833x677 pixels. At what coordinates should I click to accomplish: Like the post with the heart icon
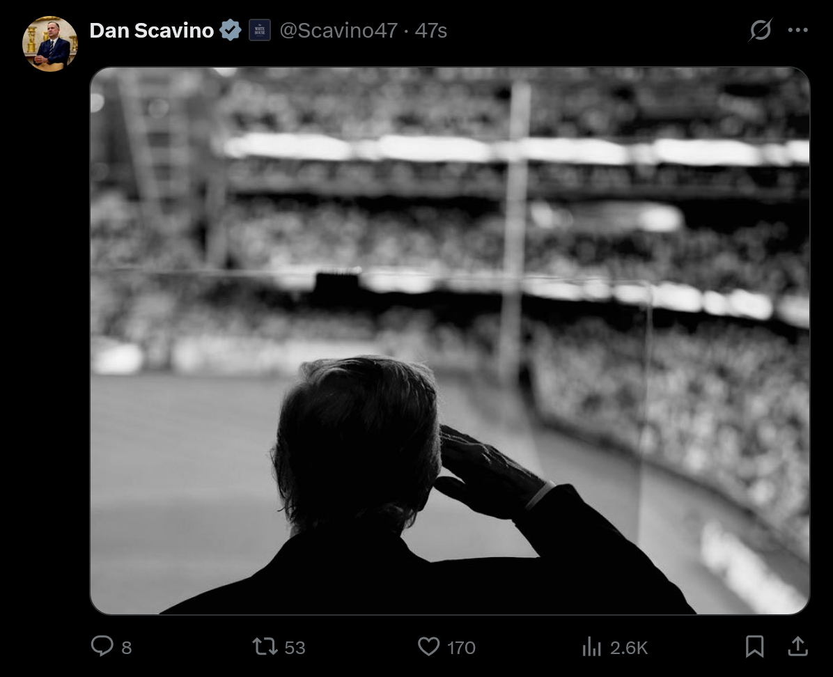pos(428,646)
